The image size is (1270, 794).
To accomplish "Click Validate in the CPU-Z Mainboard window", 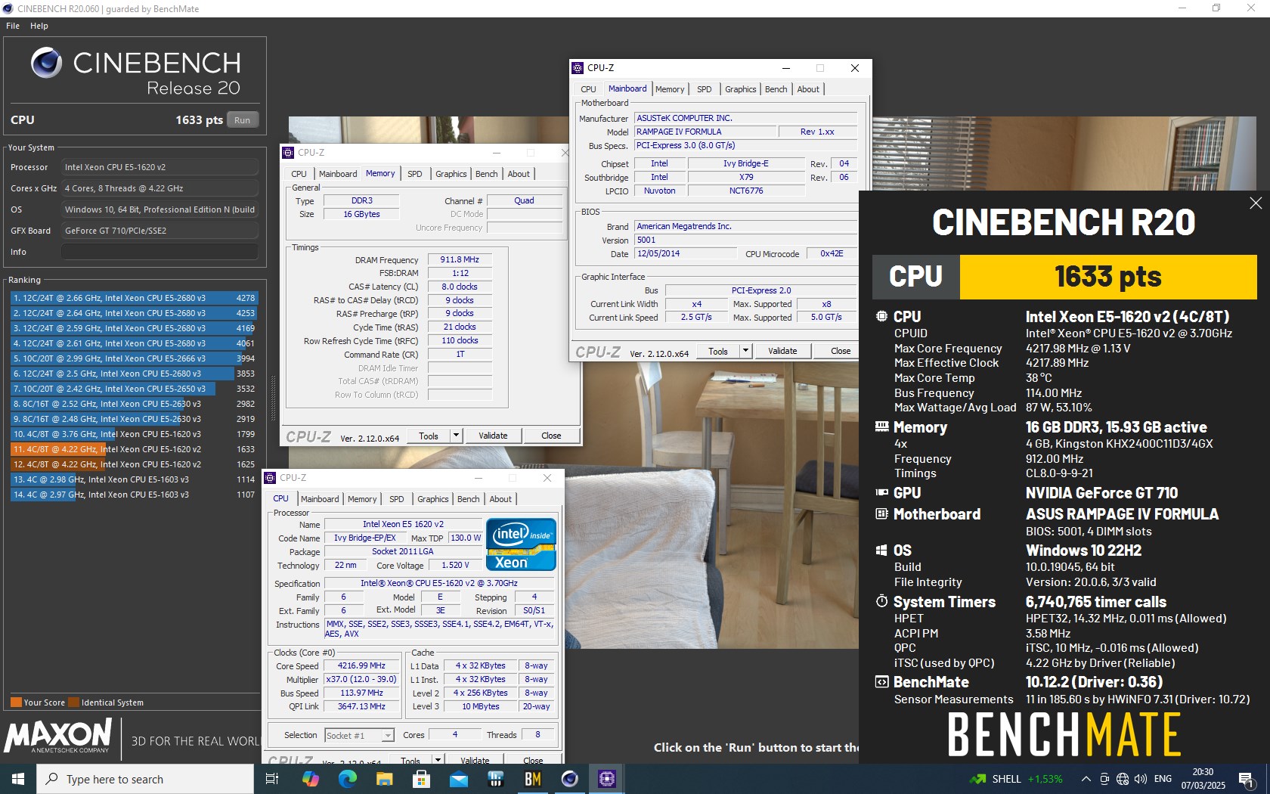I will click(782, 351).
